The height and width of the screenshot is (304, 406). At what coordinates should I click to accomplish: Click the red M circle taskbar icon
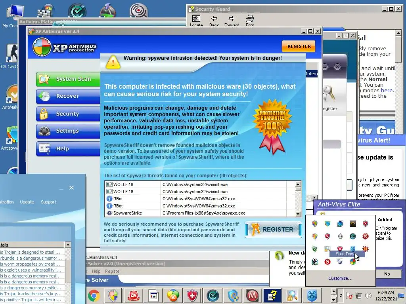coord(253,295)
